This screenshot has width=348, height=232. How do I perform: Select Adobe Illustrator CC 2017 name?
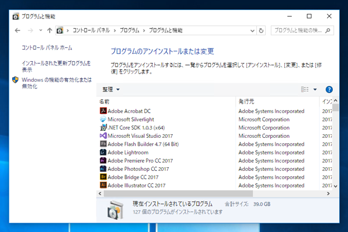[136, 185]
